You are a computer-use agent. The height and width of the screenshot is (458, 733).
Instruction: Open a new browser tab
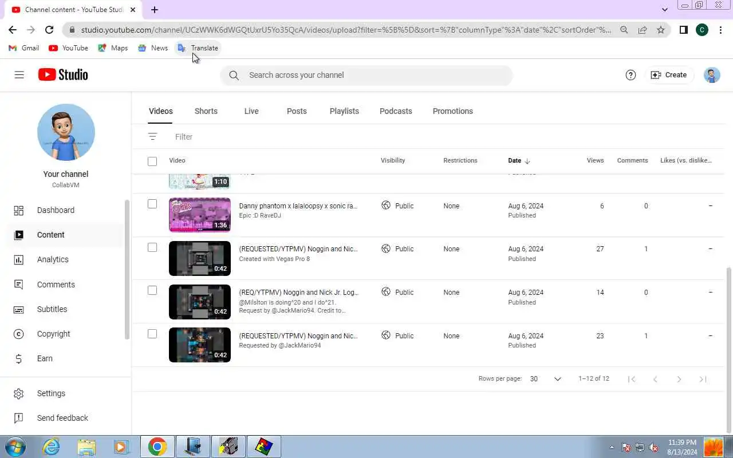155,10
